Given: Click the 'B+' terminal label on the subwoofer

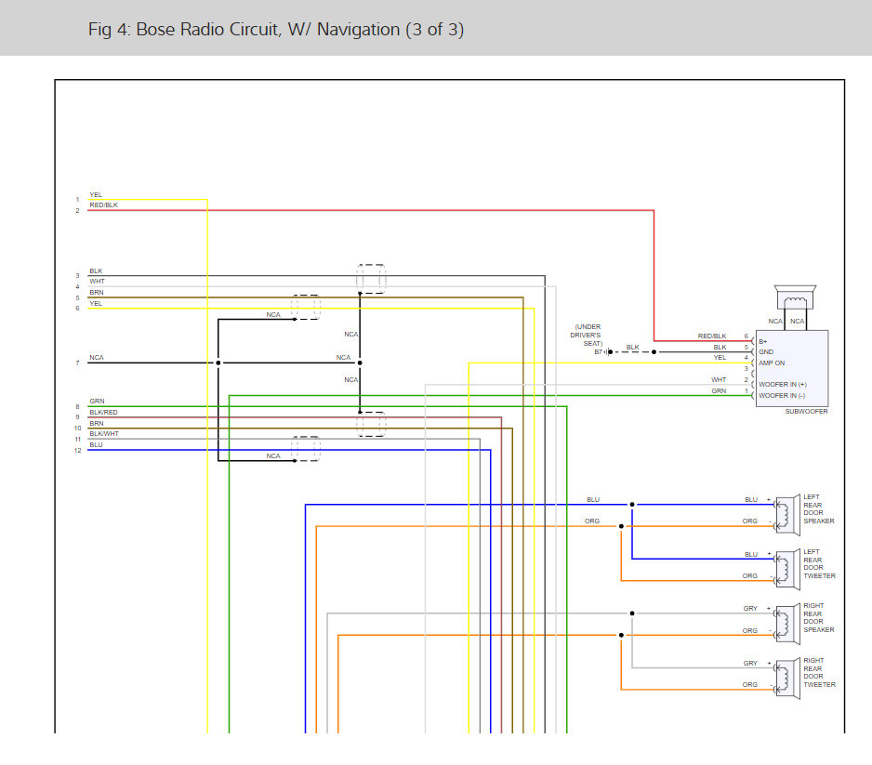Looking at the screenshot, I should 762,341.
